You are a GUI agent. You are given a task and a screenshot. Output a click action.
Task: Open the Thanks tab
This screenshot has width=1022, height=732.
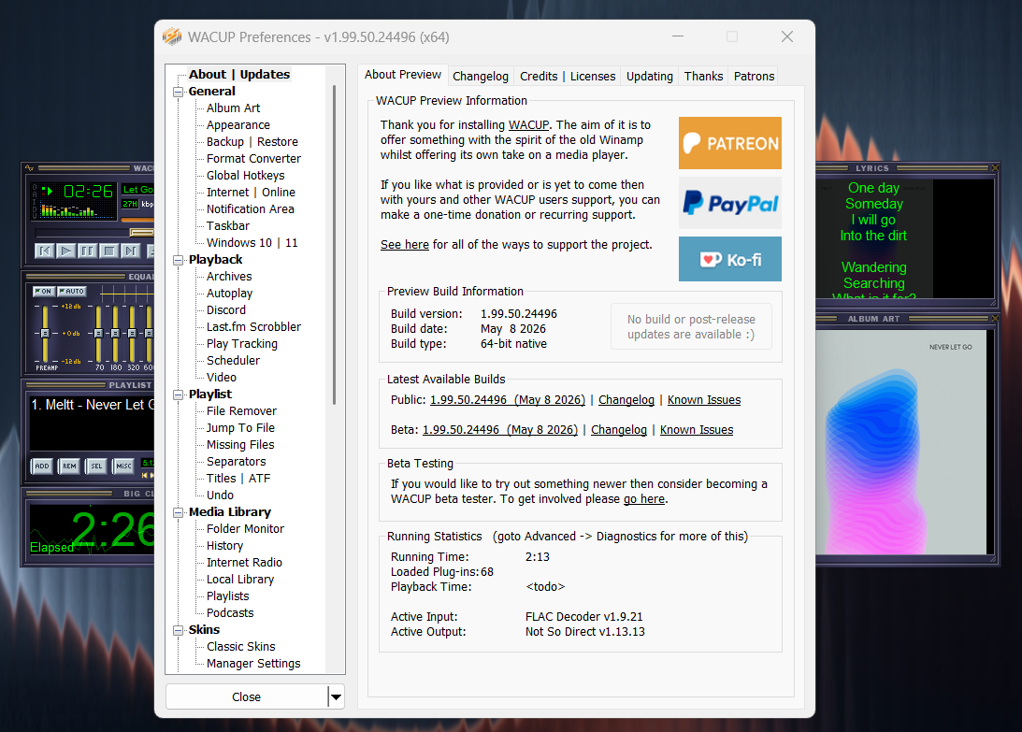click(x=703, y=77)
